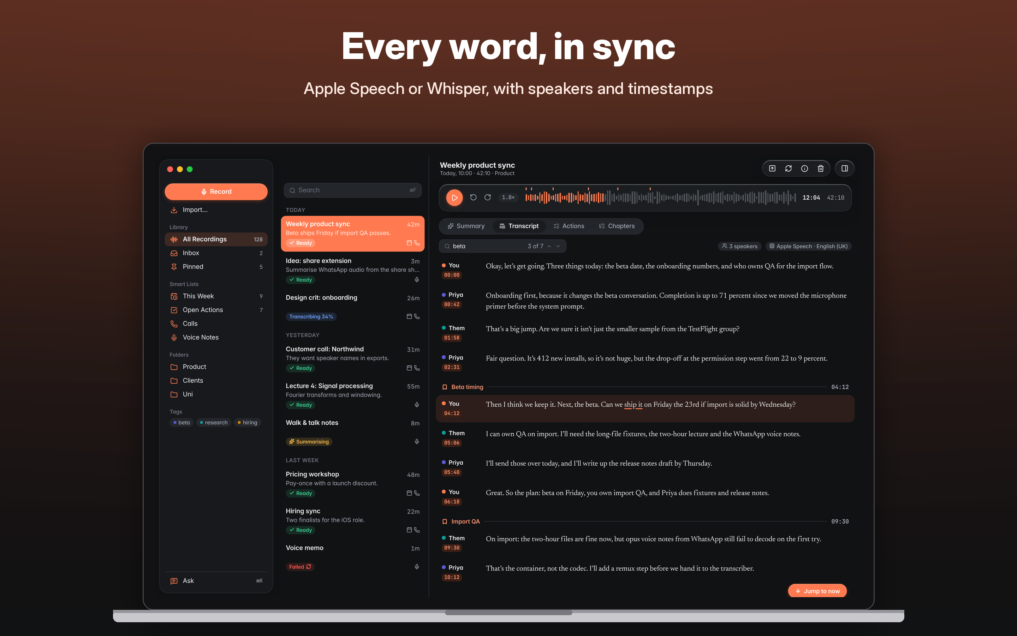Select All Recordings in Library
Viewport: 1017px width, 636px height.
(216, 239)
